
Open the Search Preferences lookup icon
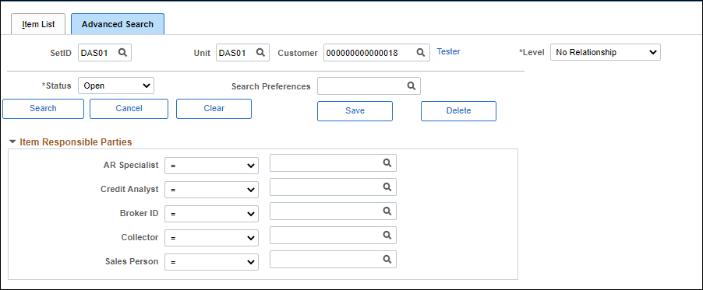click(412, 86)
